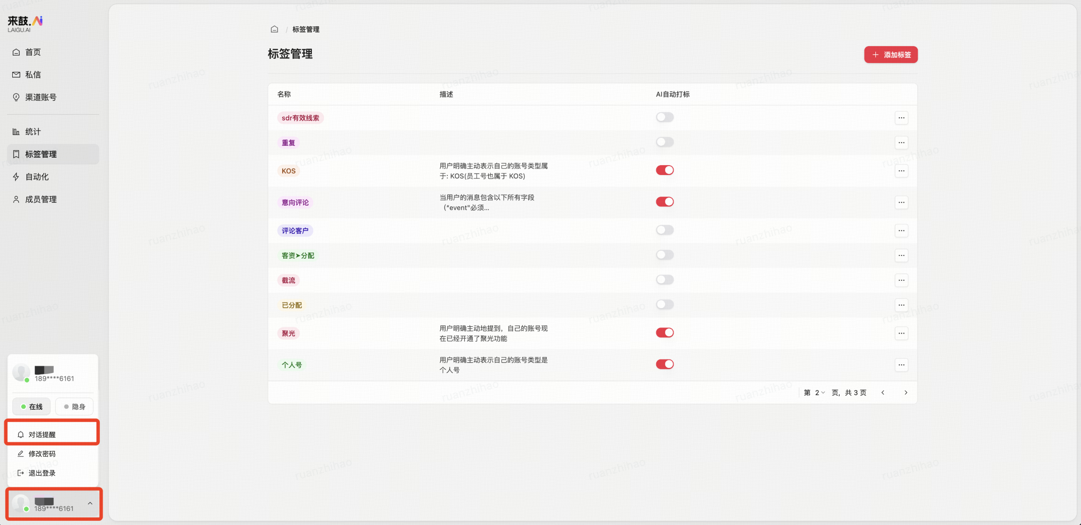
Task: Click the home breadcrumb icon
Action: (274, 29)
